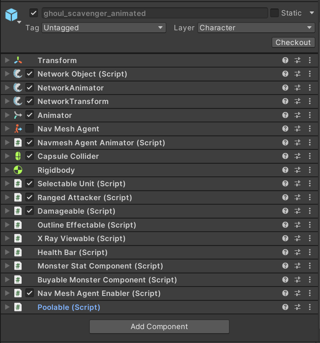Open the object icon picker dropdown arrow
This screenshot has height=343, width=320.
(19, 22)
